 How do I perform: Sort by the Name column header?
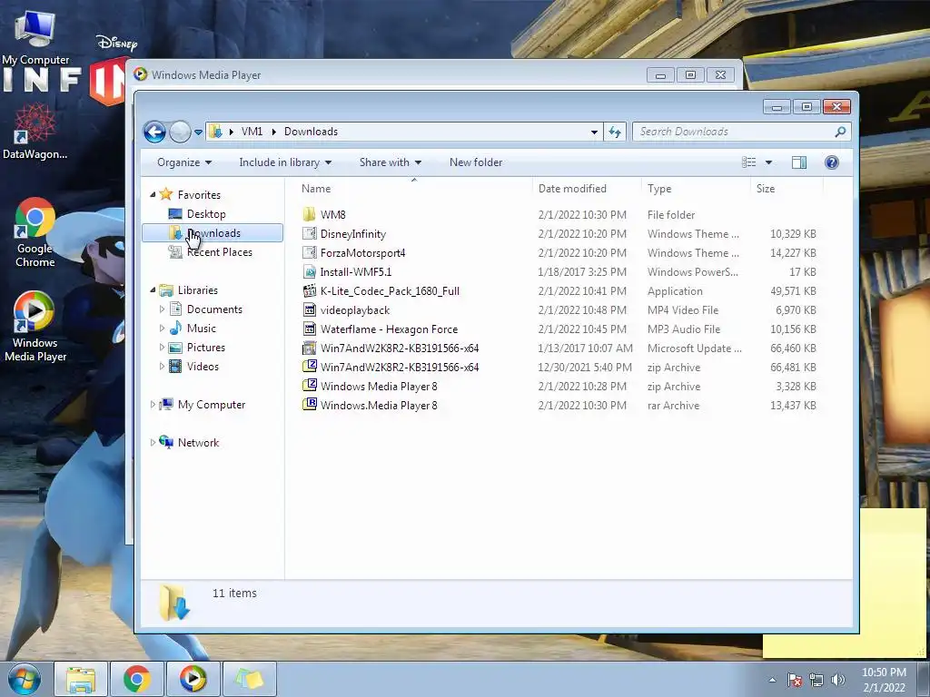click(x=413, y=189)
